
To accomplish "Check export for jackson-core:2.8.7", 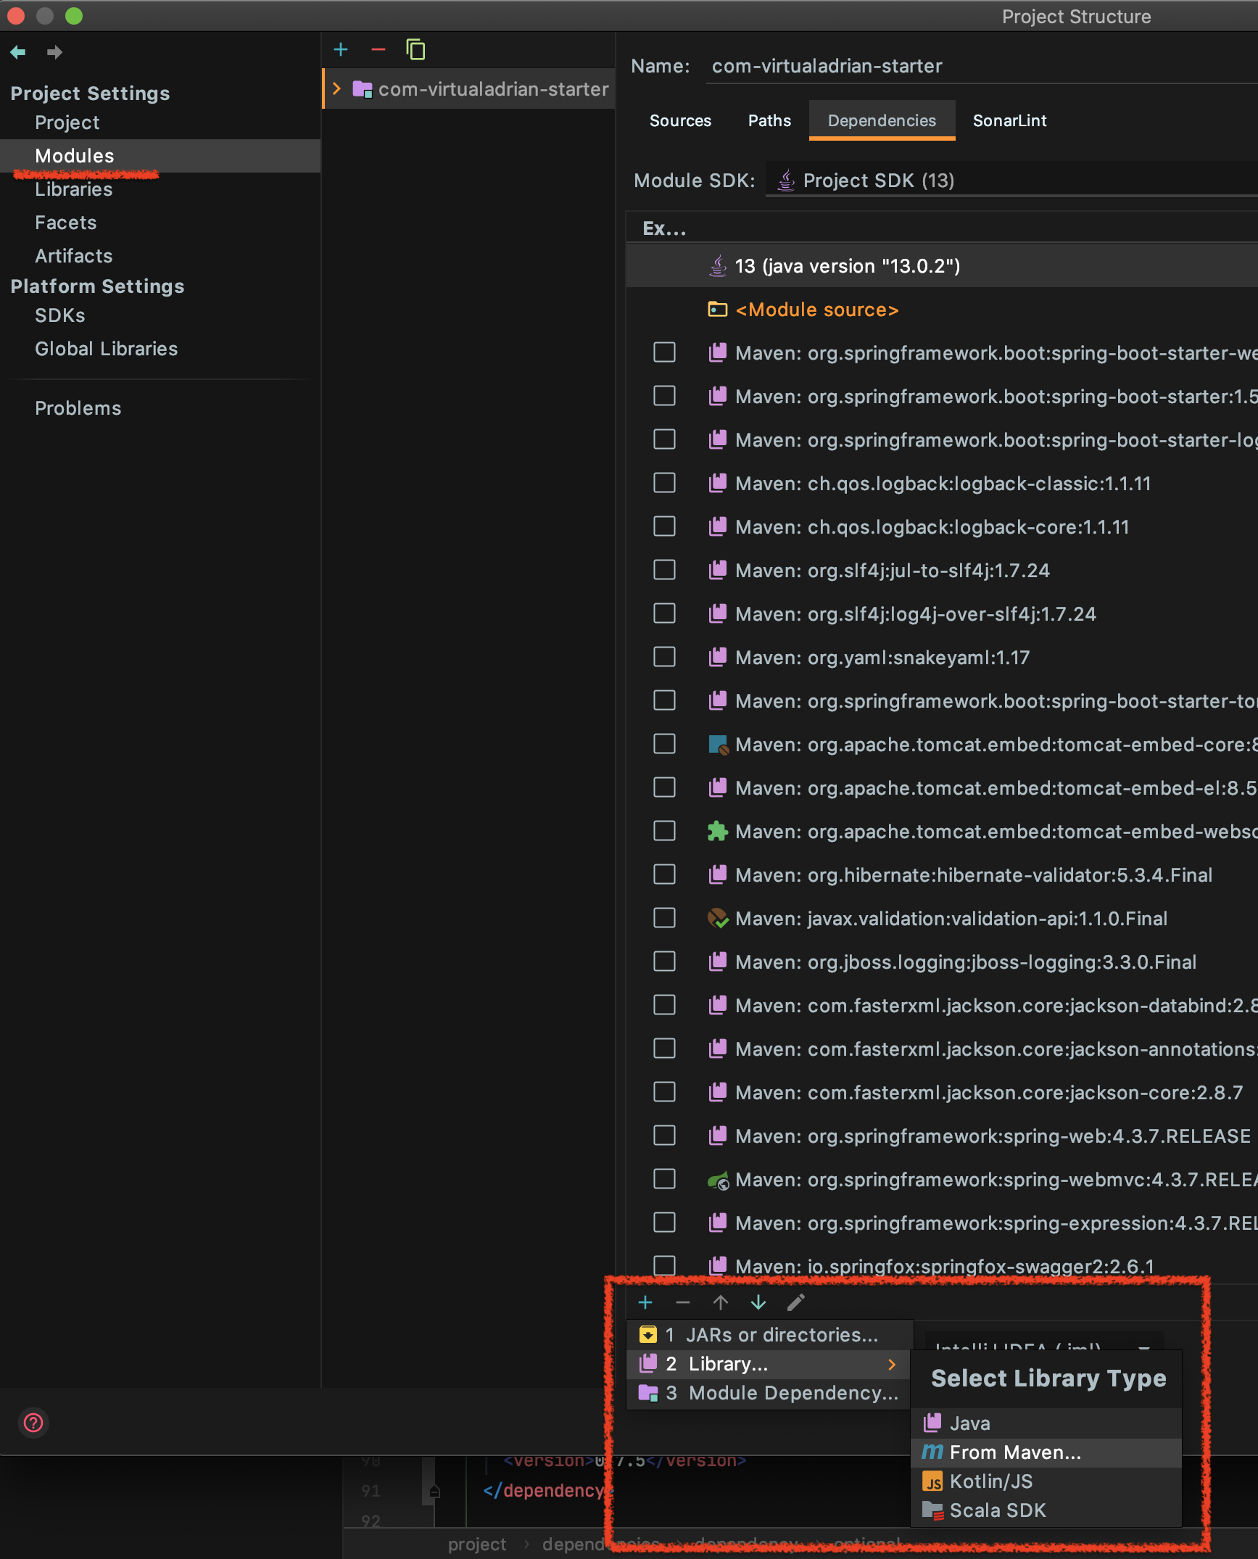I will (664, 1092).
